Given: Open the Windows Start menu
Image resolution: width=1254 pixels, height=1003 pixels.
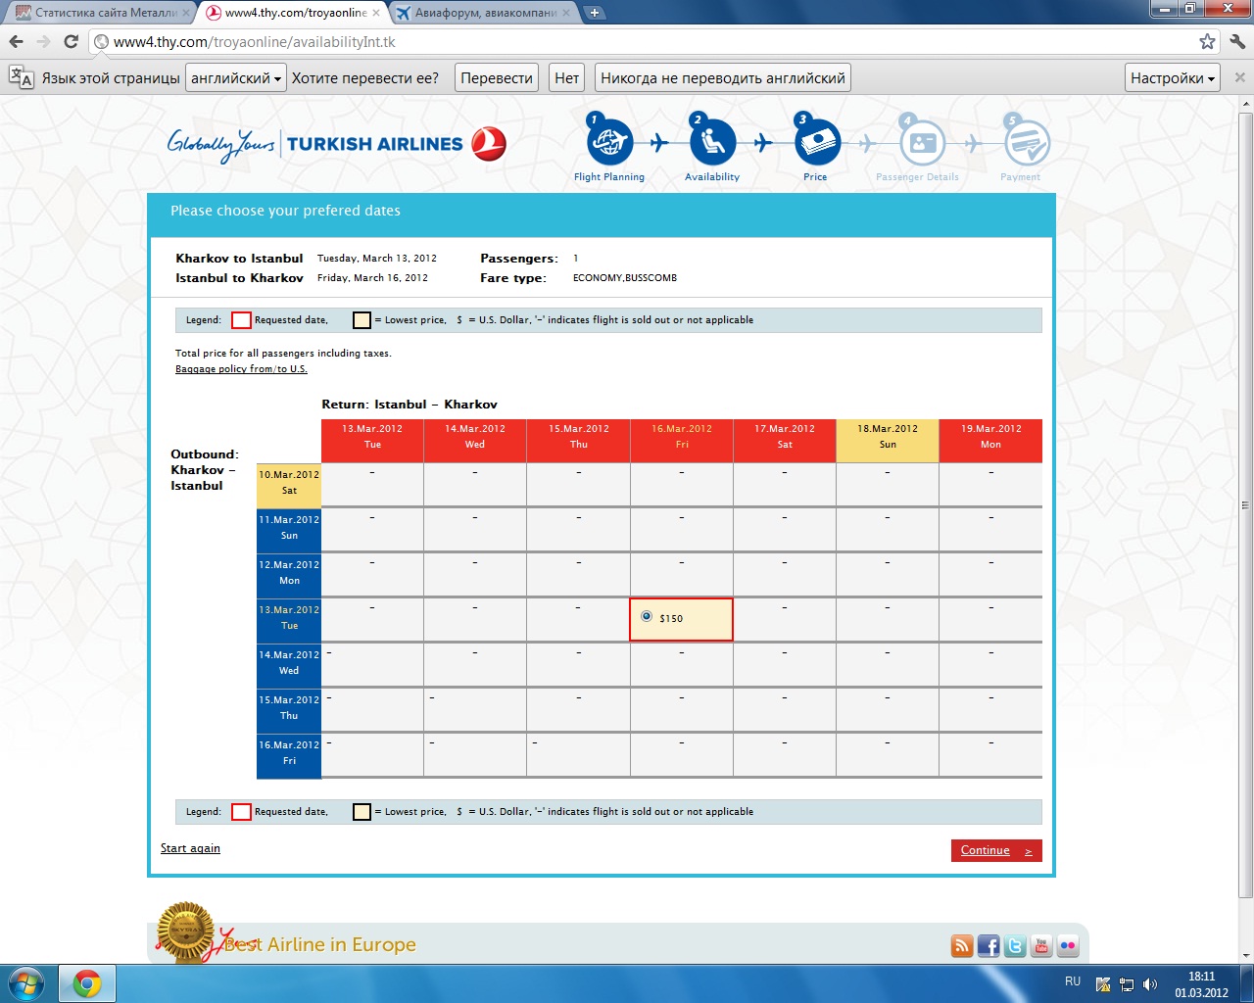Looking at the screenshot, I should [26, 983].
